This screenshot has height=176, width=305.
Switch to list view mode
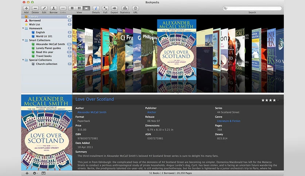tap(72, 8)
